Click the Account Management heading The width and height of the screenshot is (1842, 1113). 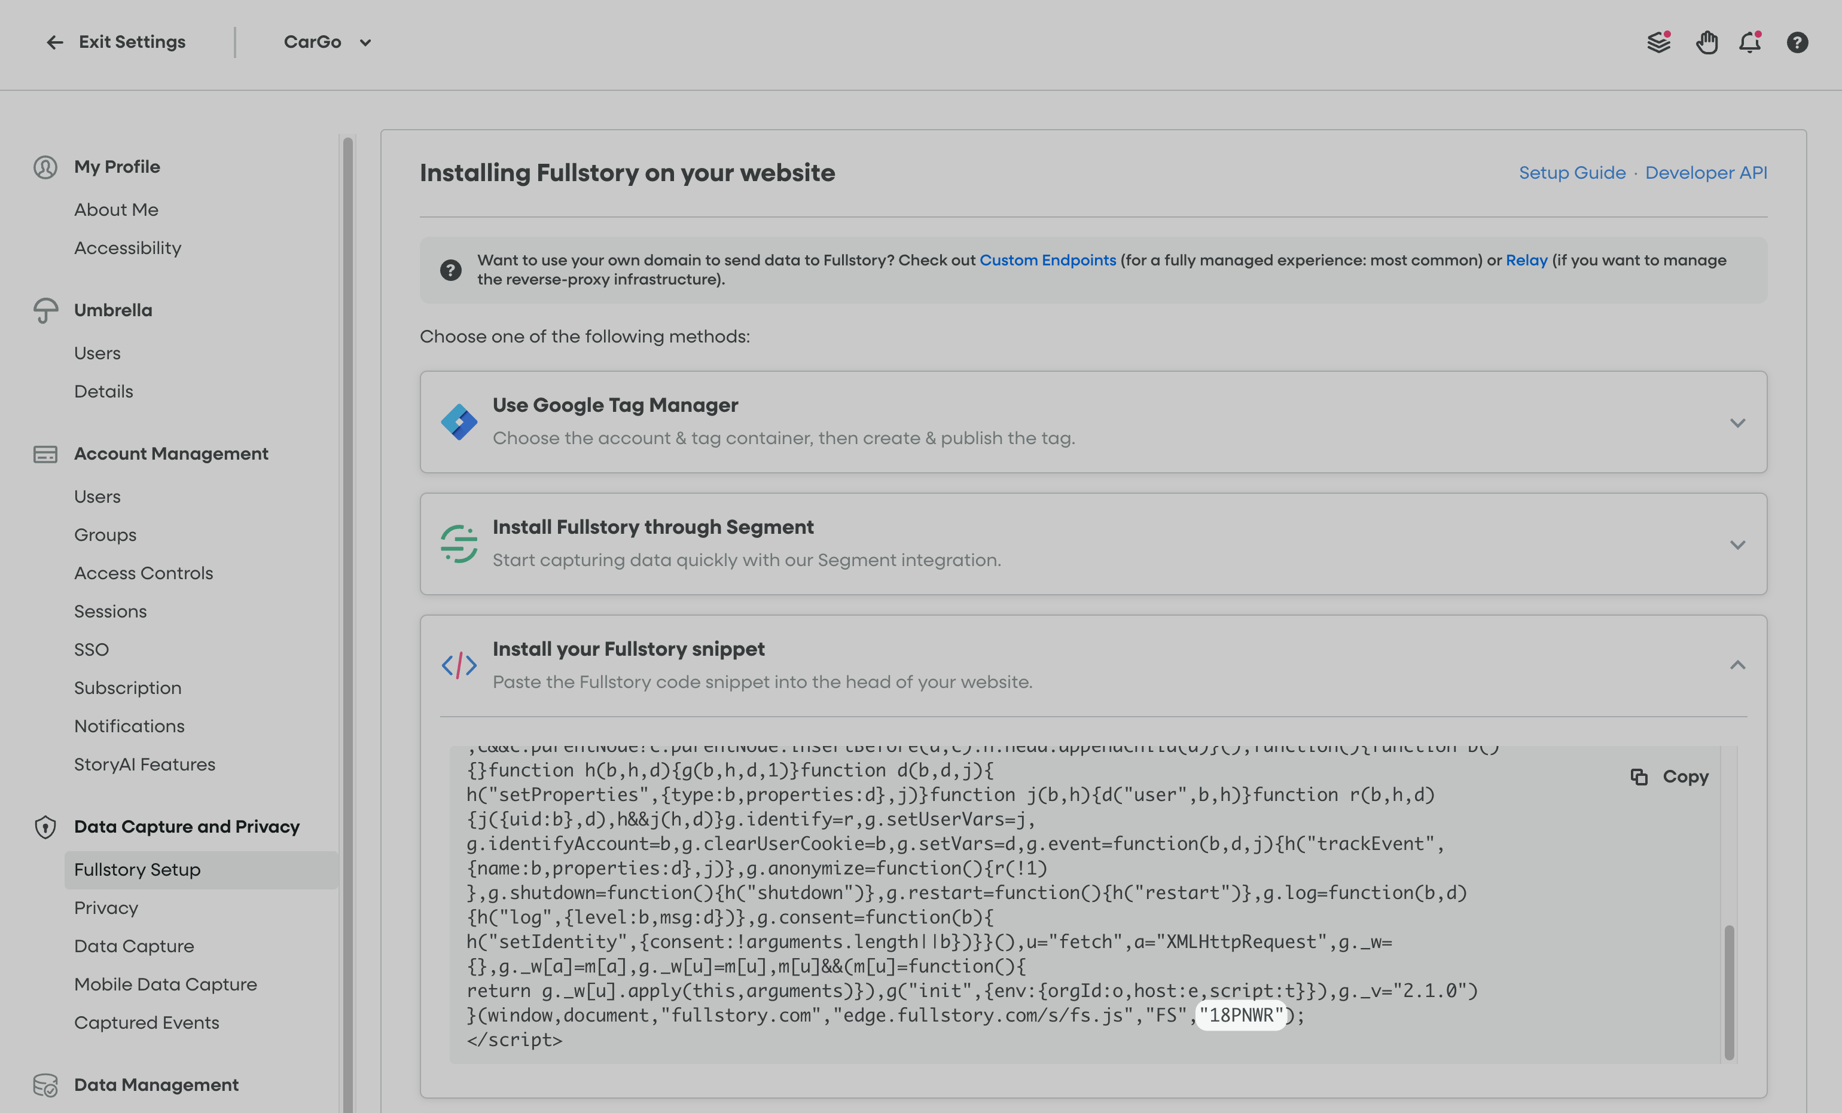click(171, 454)
